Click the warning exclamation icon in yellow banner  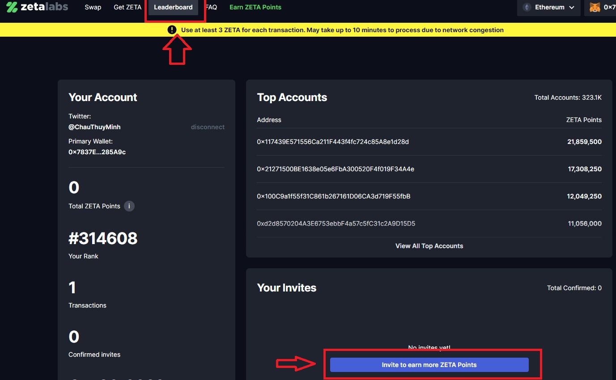pyautogui.click(x=172, y=30)
